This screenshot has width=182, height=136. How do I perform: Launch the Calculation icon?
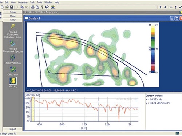13,69
